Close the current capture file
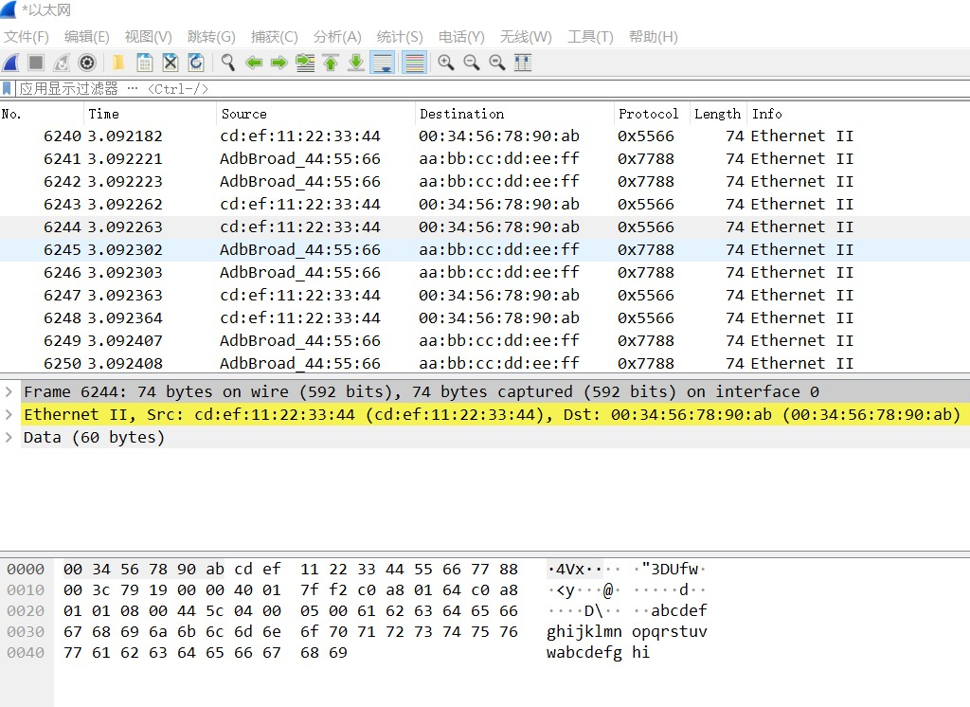 [171, 63]
